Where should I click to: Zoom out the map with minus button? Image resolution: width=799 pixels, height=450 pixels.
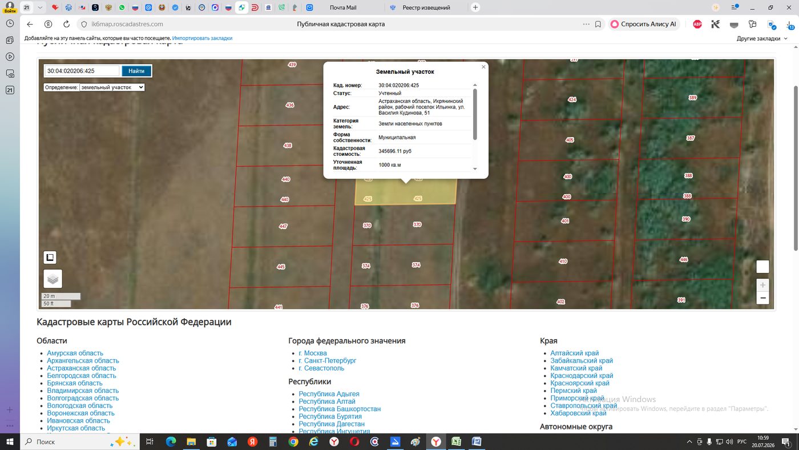coord(762,298)
